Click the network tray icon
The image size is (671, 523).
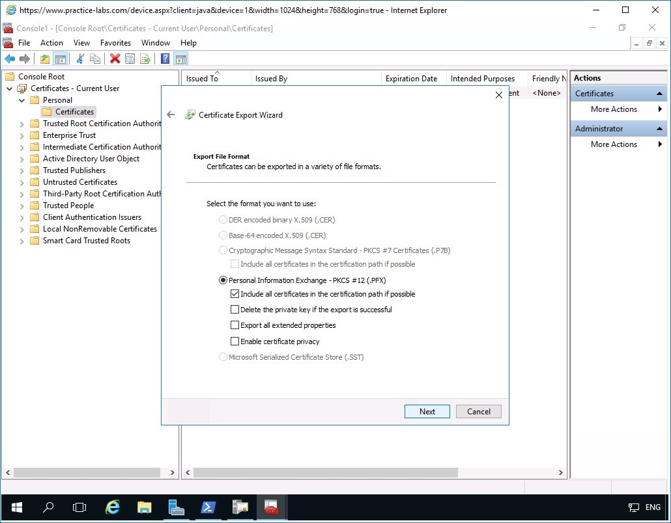[633, 507]
